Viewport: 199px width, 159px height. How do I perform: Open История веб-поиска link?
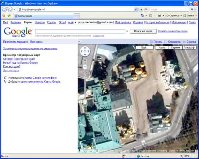coord(157,22)
